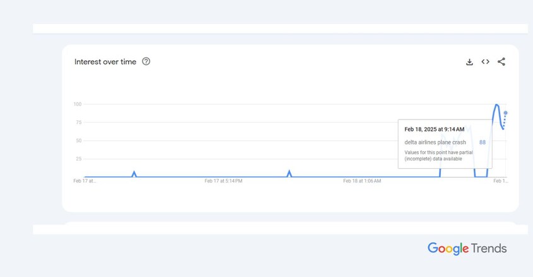Click the 'Feb 18 at 1:06 AM' axis label
This screenshot has width=533, height=277.
click(x=362, y=181)
